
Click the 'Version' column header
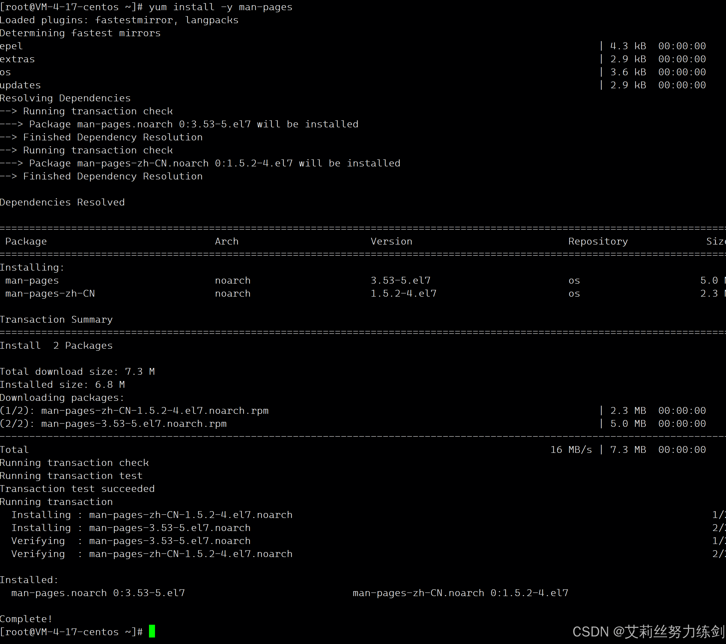392,241
